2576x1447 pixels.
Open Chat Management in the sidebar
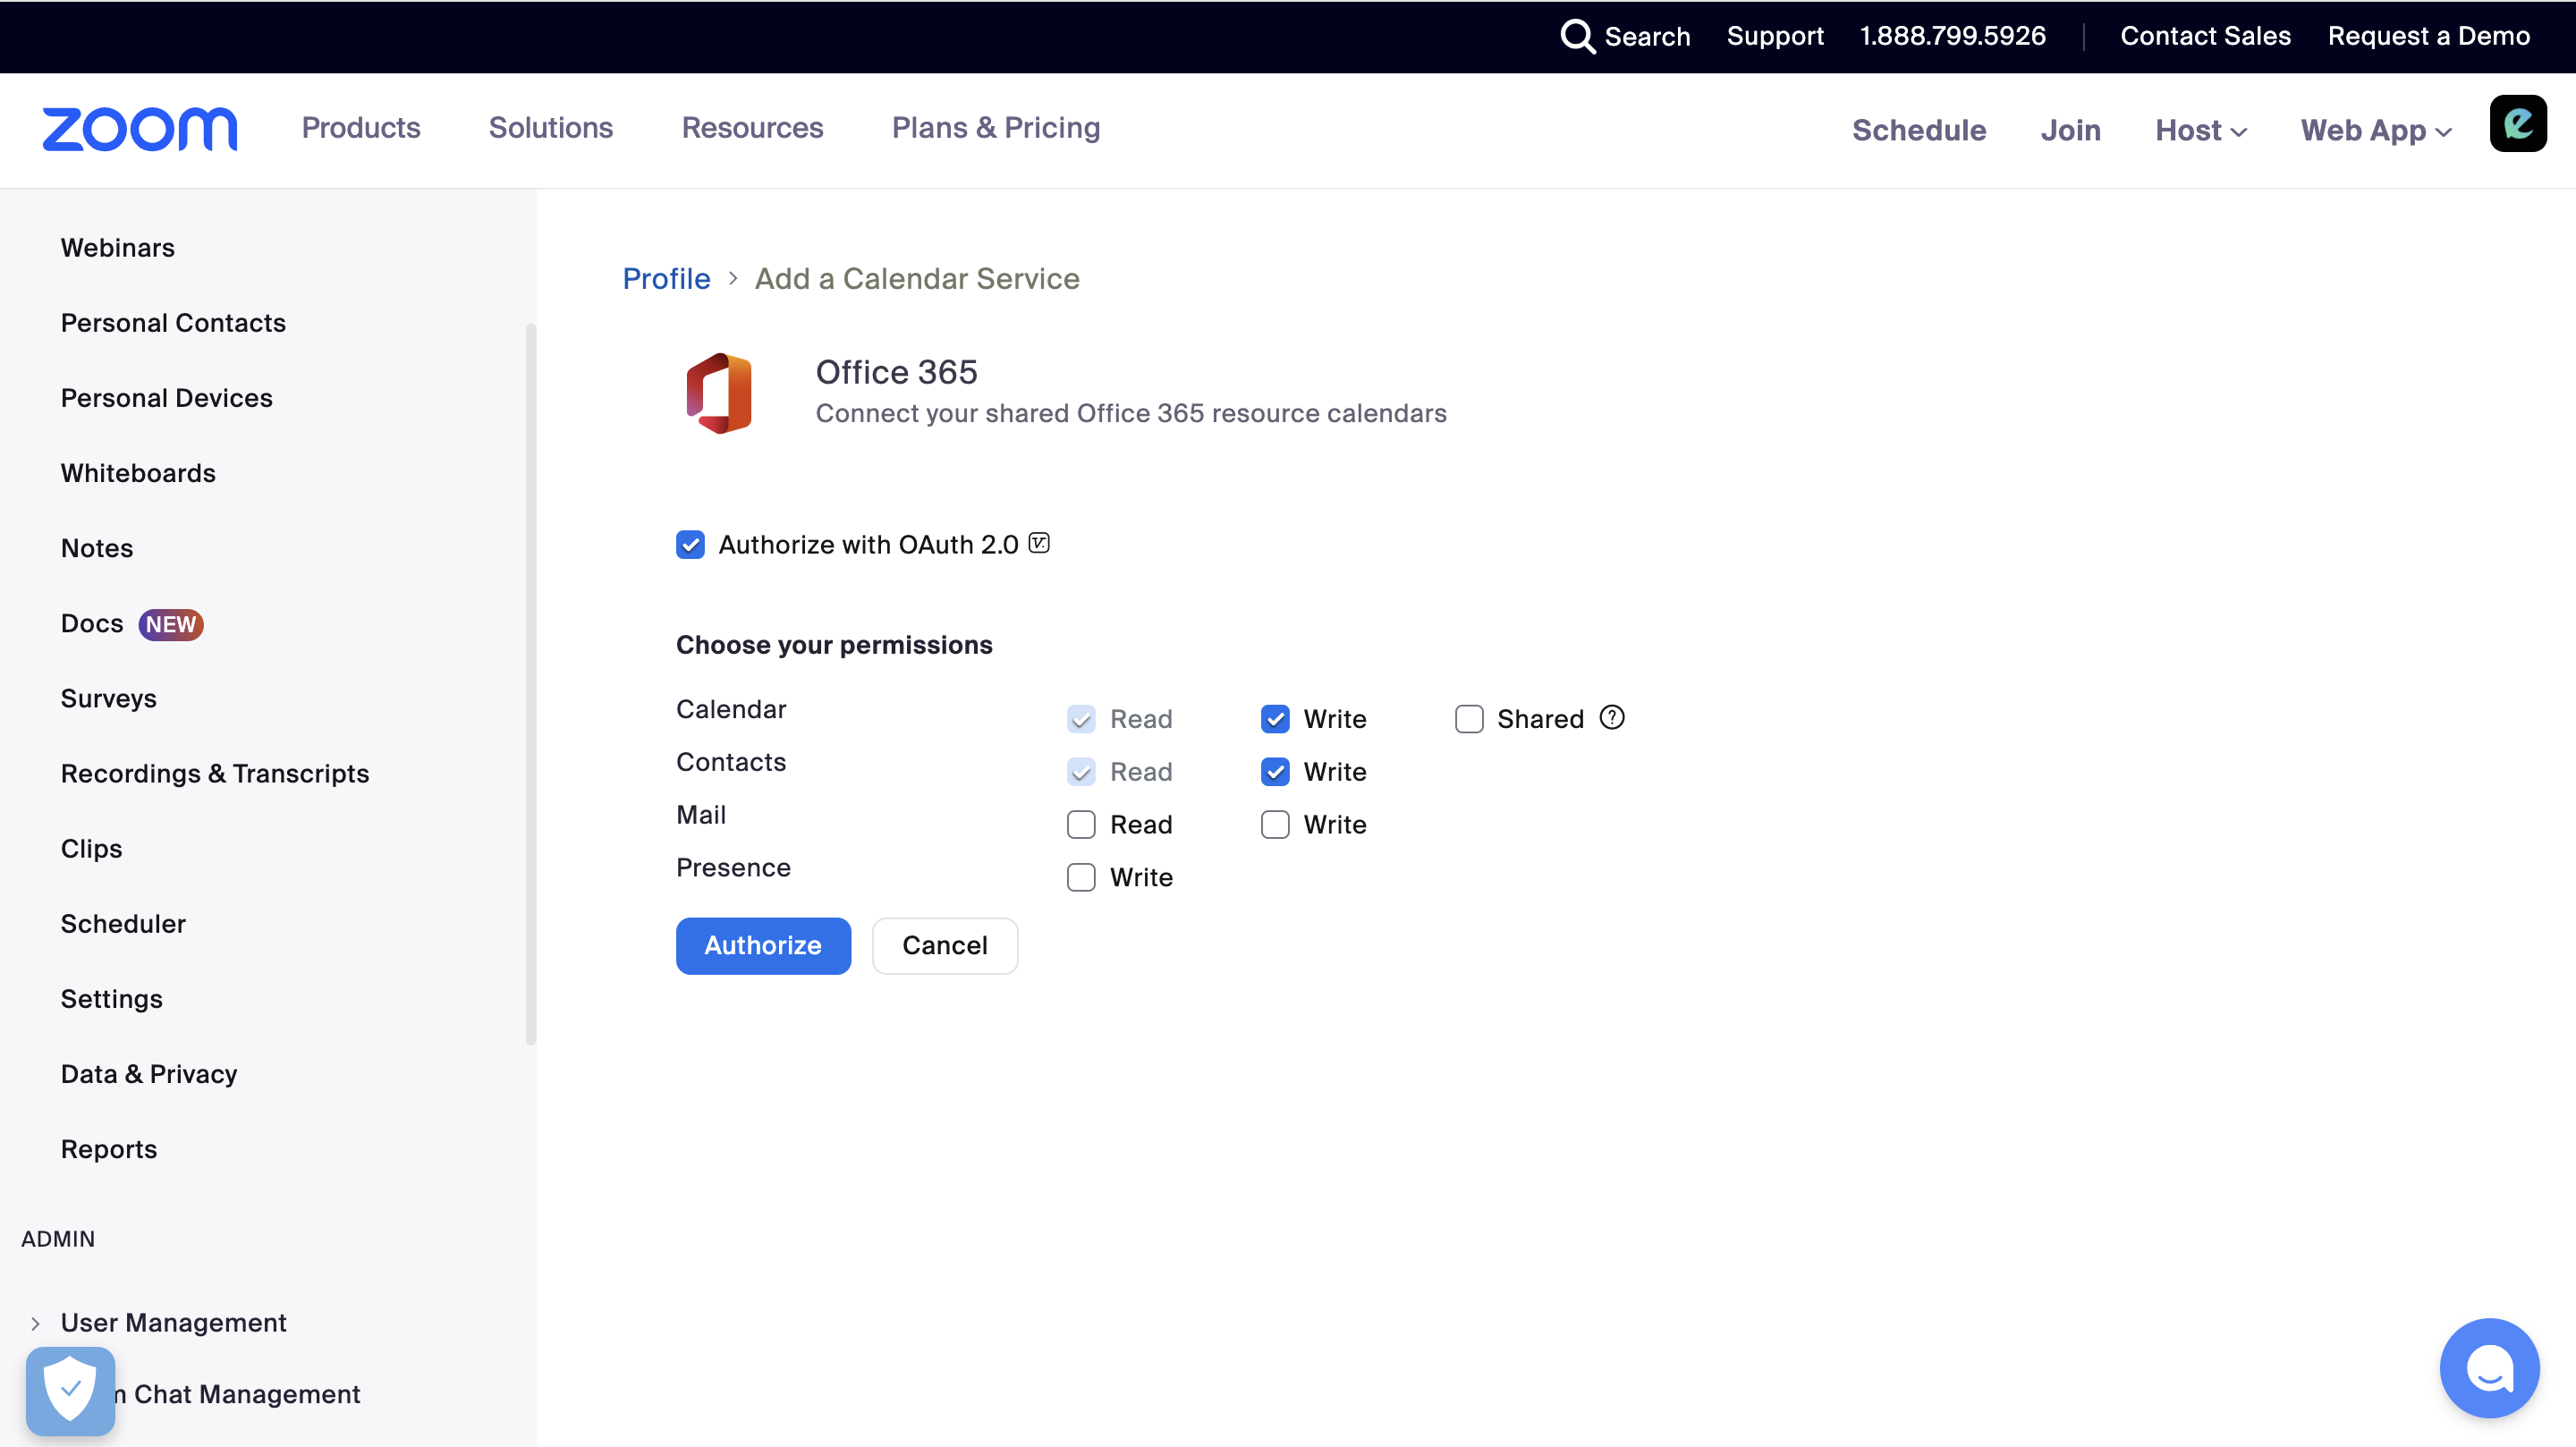pyautogui.click(x=238, y=1394)
